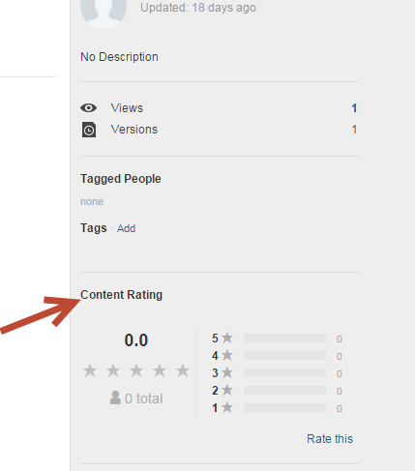Click the Rate this link
The width and height of the screenshot is (415, 471).
(x=330, y=439)
